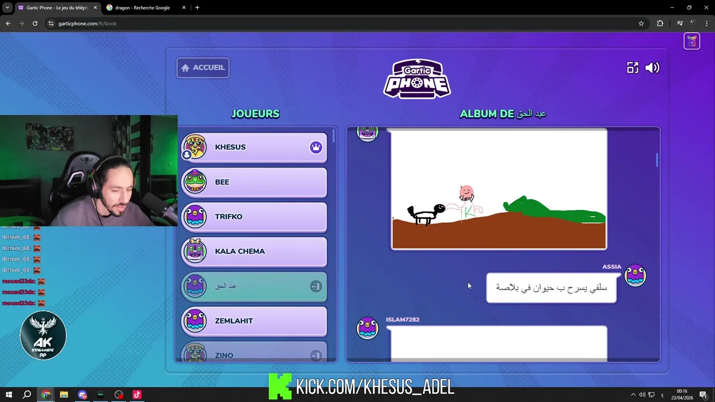715x402 pixels.
Task: Click KALA CHEMA avatar icon
Action: 195,251
